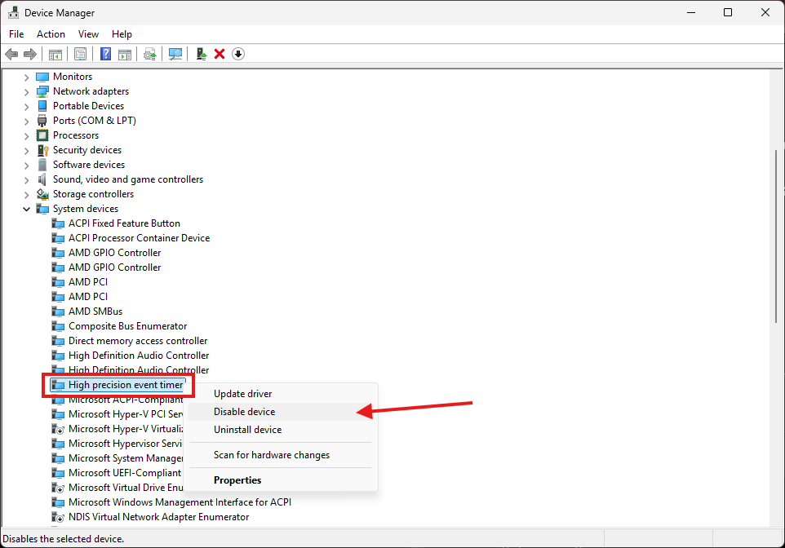This screenshot has height=548, width=785.
Task: Select the Storage controllers category icon
Action: (x=42, y=194)
